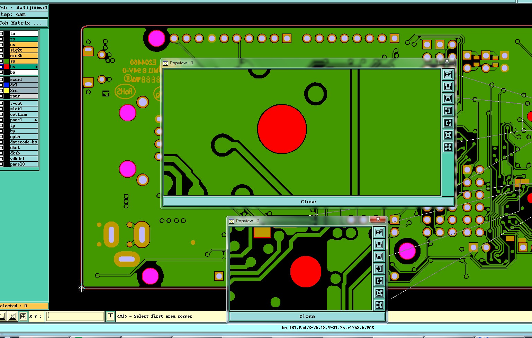Click the green swatch of ss layer

click(x=6, y=61)
